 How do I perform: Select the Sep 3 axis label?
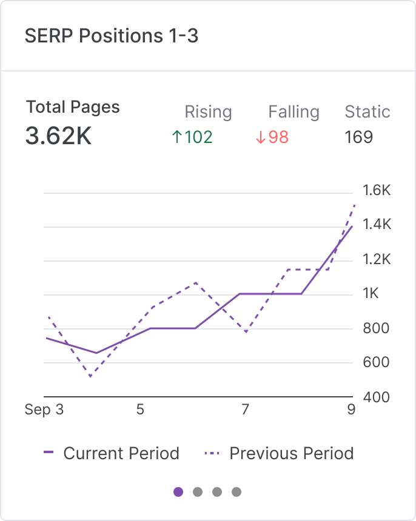[x=45, y=410]
